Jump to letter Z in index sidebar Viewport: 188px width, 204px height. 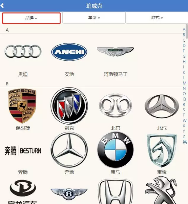point(184,136)
